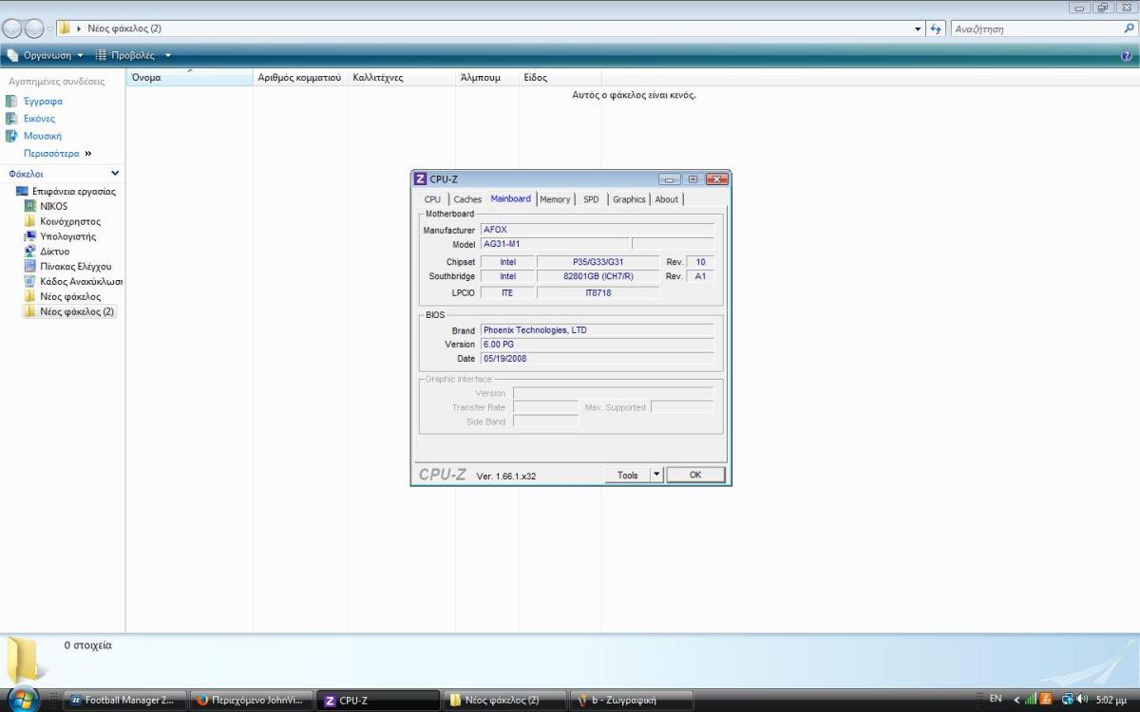Switch to the Firefox taskbar button
The height and width of the screenshot is (712, 1140).
point(250,701)
